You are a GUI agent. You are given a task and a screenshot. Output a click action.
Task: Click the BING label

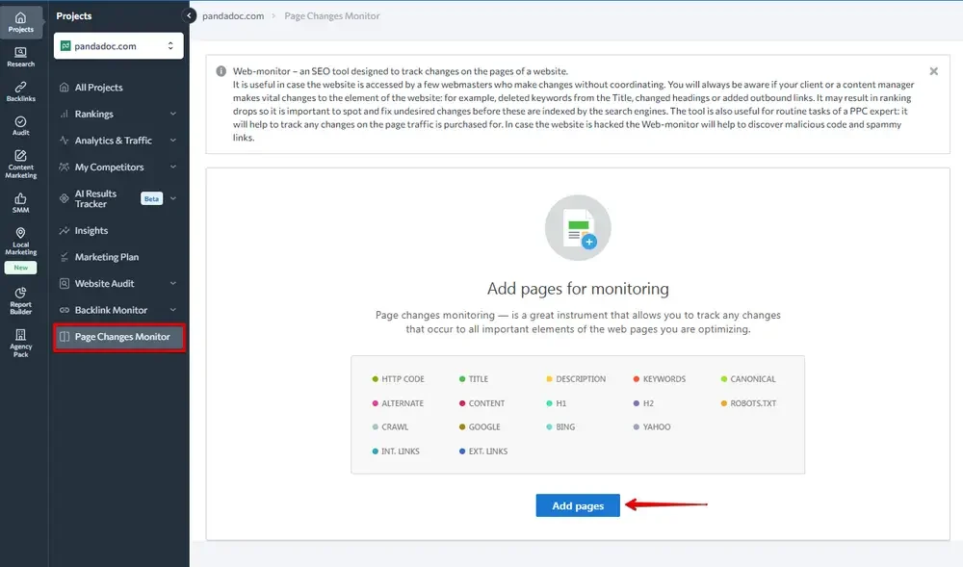(x=565, y=427)
